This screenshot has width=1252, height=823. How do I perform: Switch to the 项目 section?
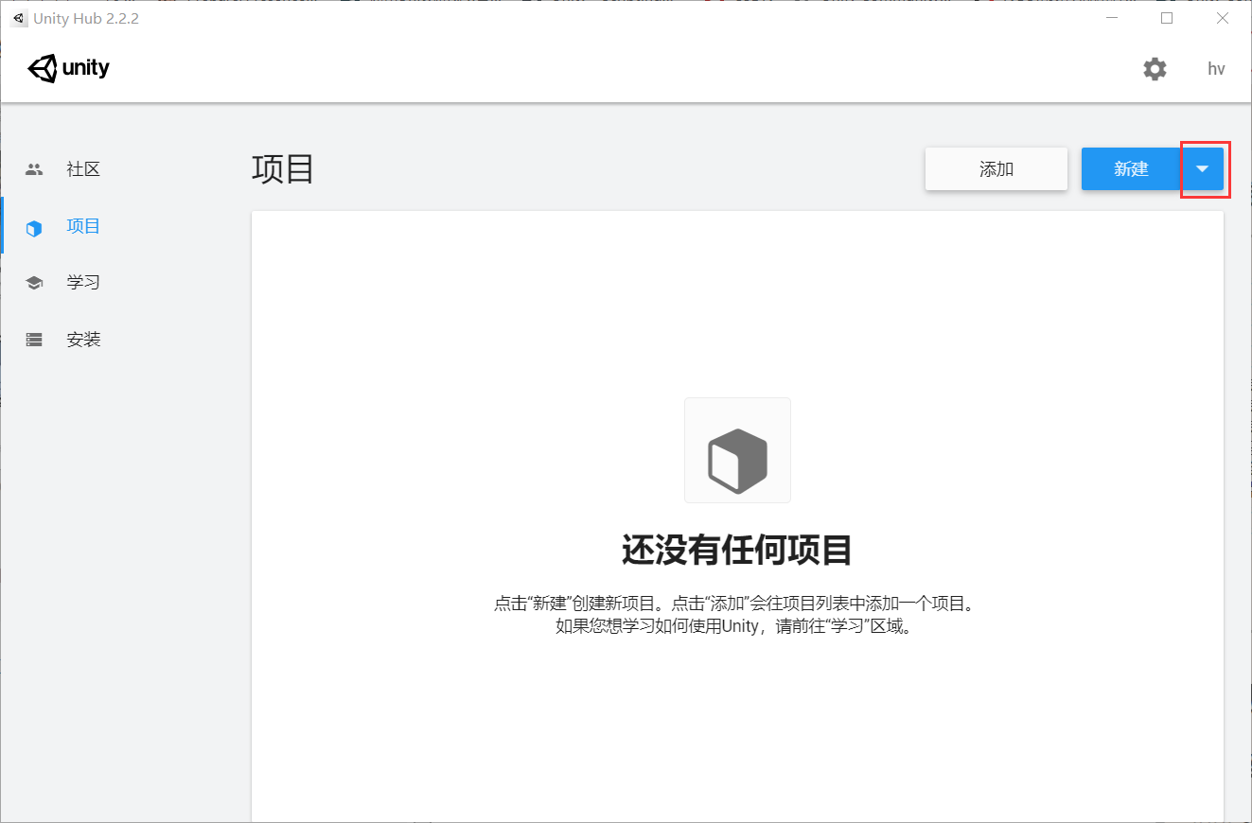tap(83, 226)
